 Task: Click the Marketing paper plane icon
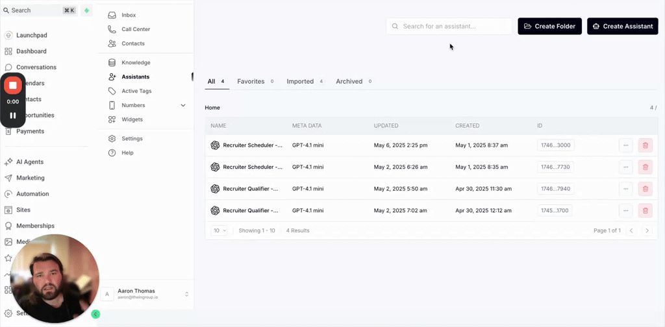(8, 178)
